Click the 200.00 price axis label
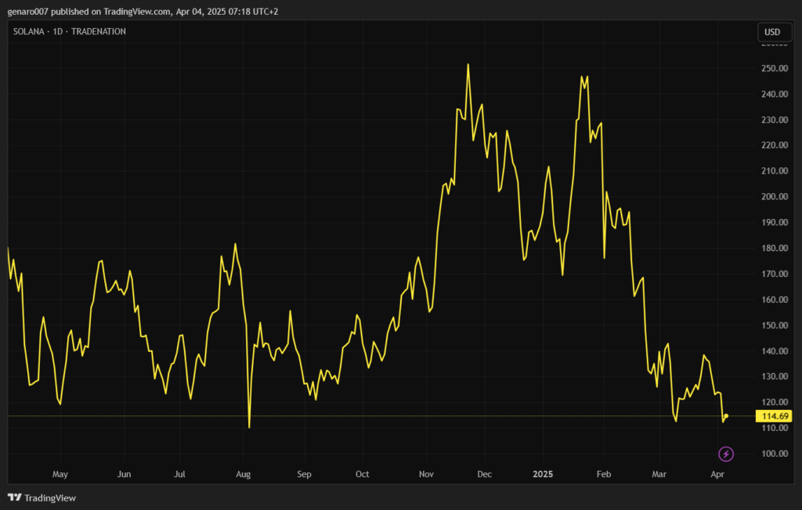This screenshot has height=510, width=802. click(774, 197)
